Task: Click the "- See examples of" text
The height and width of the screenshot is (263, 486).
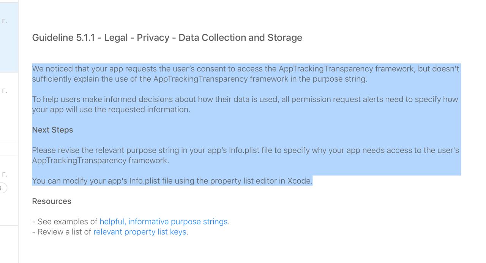Action: pyautogui.click(x=65, y=222)
